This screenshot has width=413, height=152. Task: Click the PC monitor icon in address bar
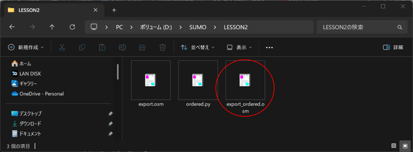94,27
